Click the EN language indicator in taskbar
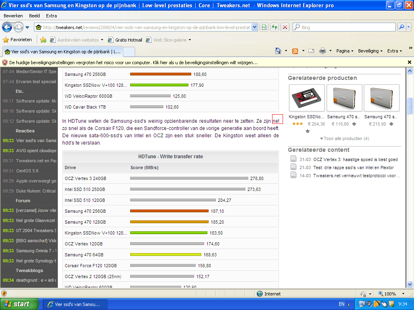414x310 pixels. [341, 304]
